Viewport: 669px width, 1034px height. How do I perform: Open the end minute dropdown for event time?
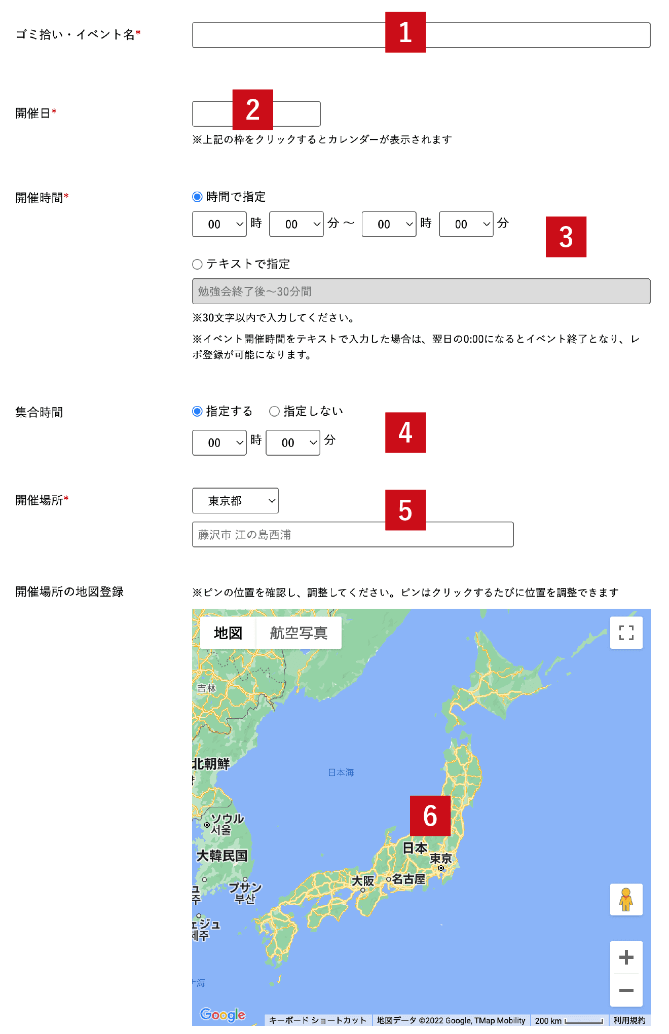[466, 224]
